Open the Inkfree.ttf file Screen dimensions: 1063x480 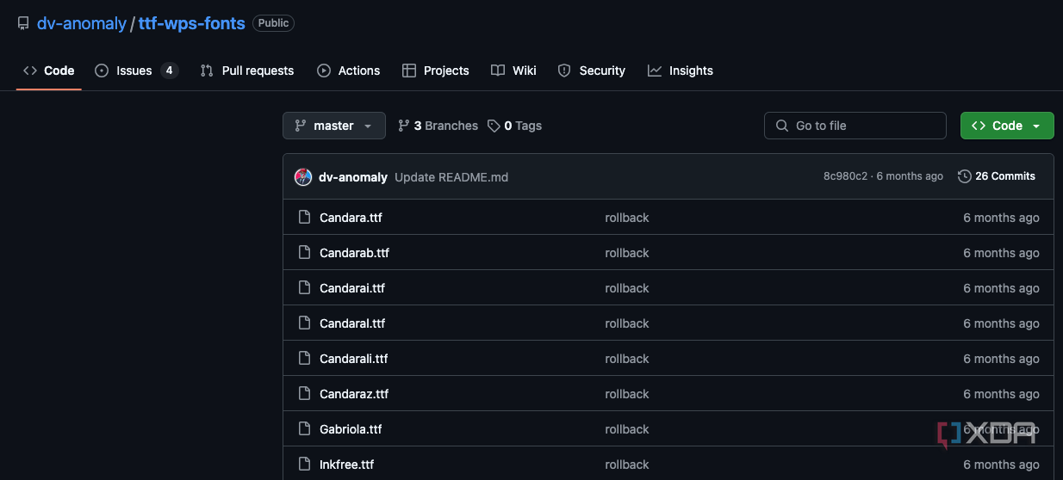click(347, 465)
